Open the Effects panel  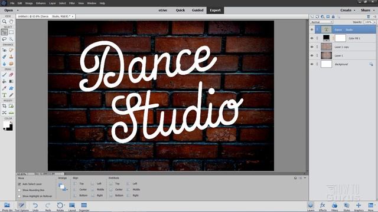[322, 207]
